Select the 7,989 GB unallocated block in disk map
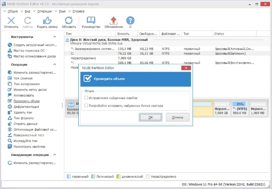The height and width of the screenshot is (189, 272). (222, 108)
